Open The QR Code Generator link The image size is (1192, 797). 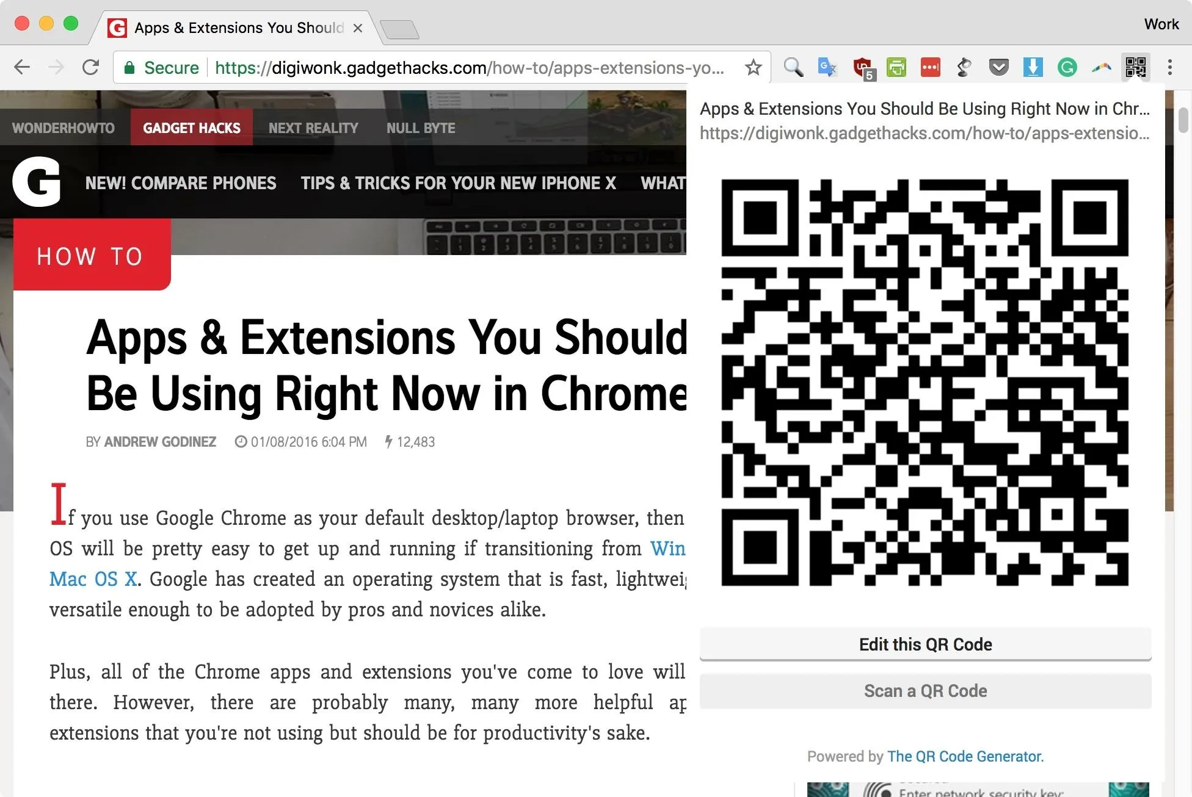pyautogui.click(x=965, y=757)
